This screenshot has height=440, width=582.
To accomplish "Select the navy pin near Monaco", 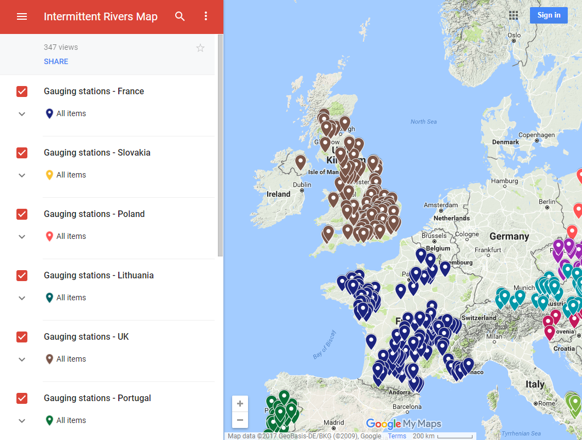I will [469, 365].
